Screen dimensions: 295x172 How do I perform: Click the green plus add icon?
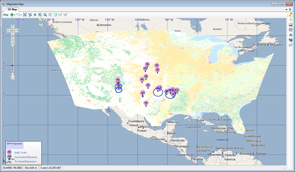(12, 15)
